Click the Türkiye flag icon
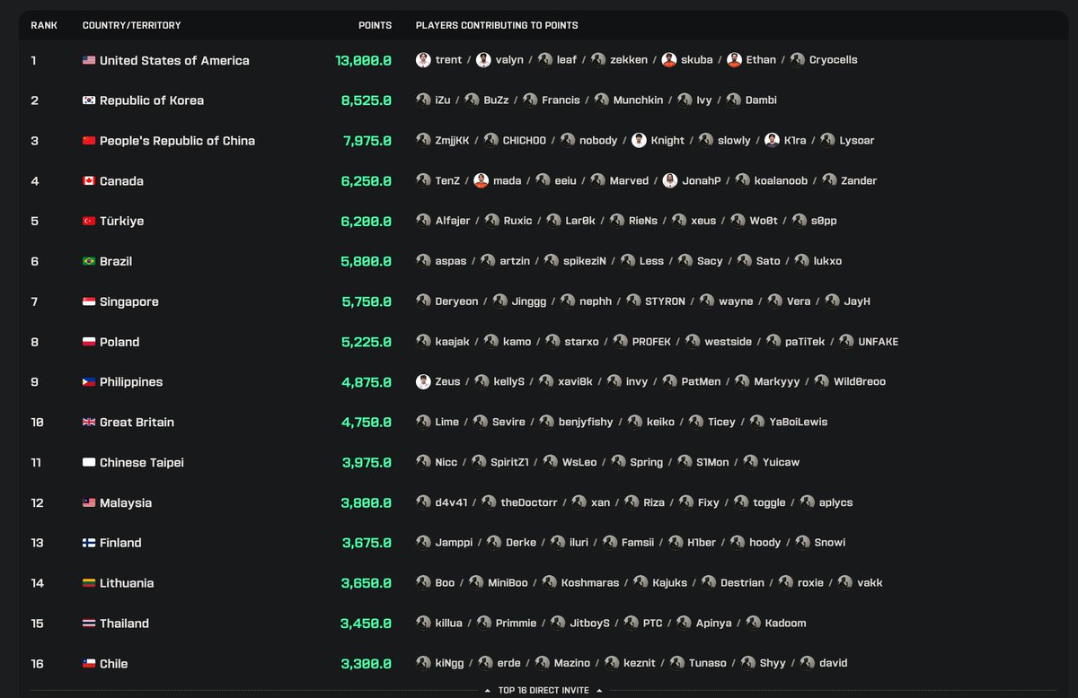The height and width of the screenshot is (698, 1078). tap(88, 221)
